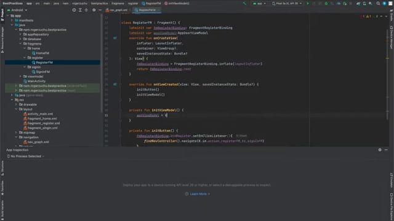Open HomeFM in project tree
Image resolution: width=394 pixels, height=221 pixels.
[40, 53]
